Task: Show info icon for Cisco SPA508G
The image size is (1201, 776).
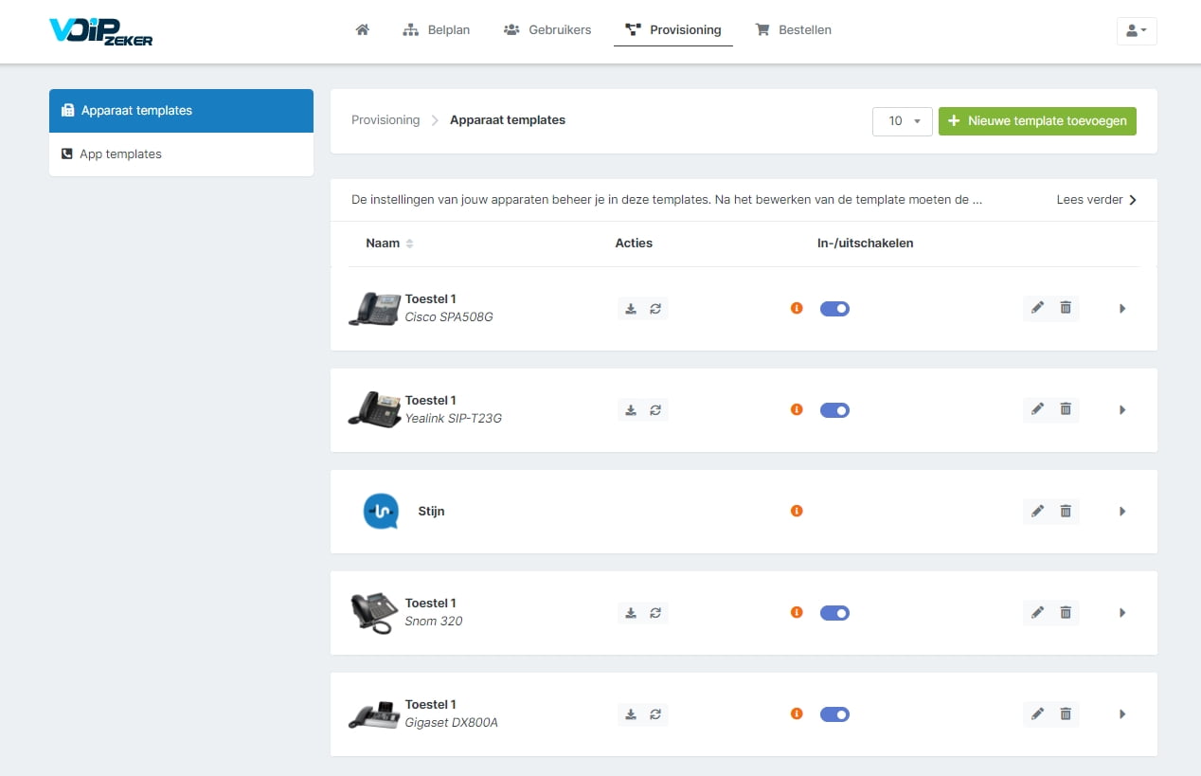Action: click(x=797, y=308)
